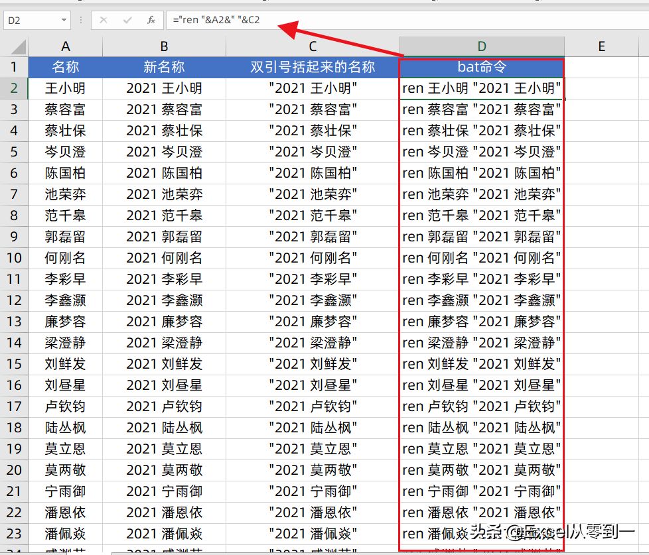This screenshot has width=649, height=555.
Task: Confirm the formula with the checkmark icon
Action: [127, 20]
